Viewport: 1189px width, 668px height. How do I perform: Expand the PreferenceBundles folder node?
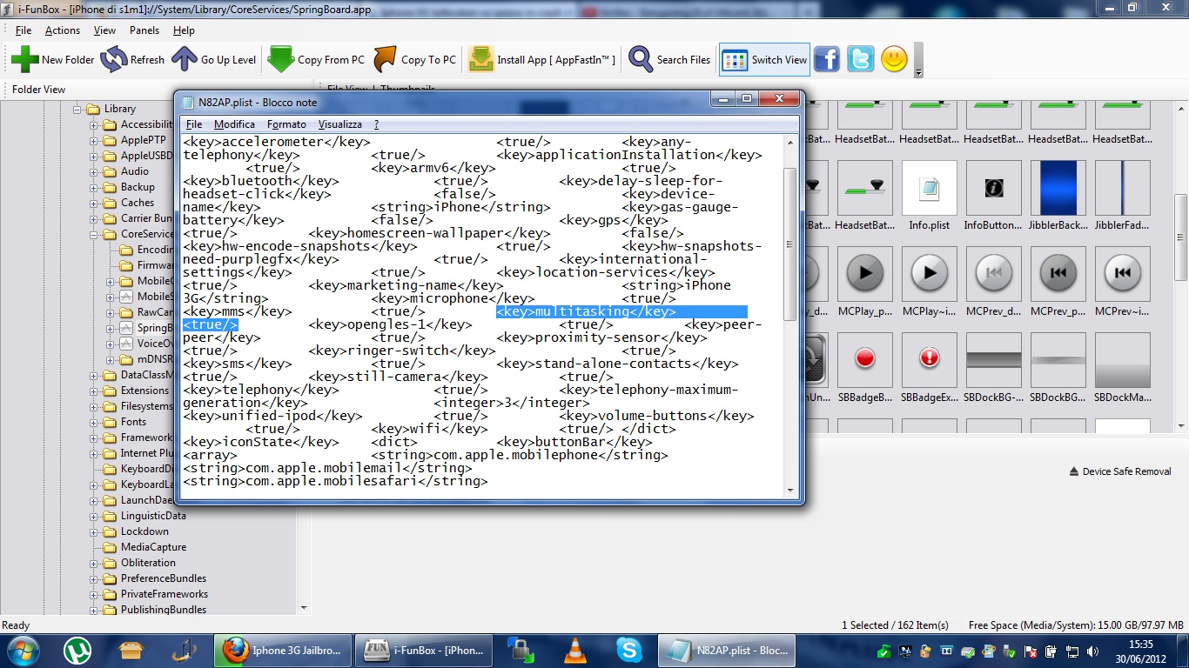(x=94, y=578)
